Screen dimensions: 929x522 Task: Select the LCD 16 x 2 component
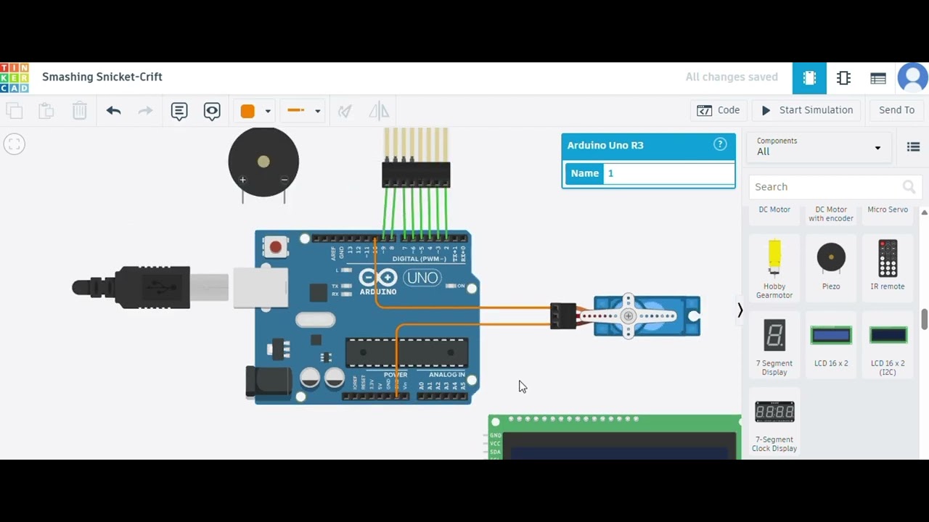[831, 345]
